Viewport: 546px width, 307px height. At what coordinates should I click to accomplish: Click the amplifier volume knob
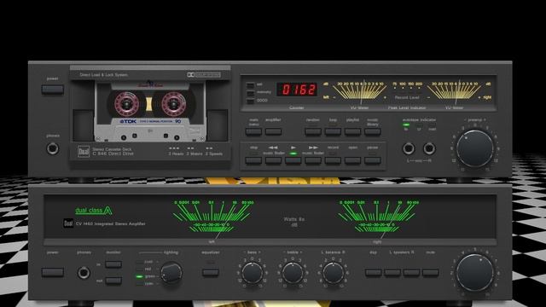point(474,273)
